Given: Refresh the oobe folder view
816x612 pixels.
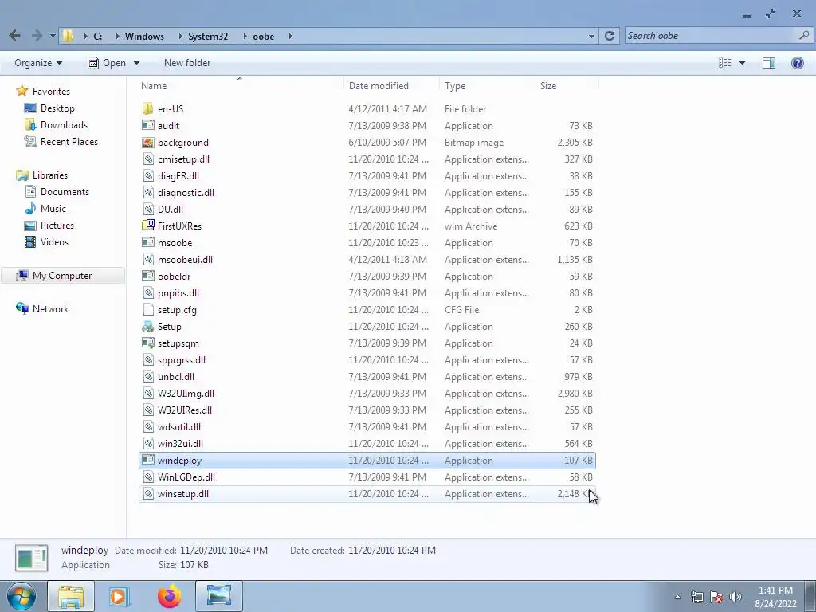Looking at the screenshot, I should click(x=610, y=36).
